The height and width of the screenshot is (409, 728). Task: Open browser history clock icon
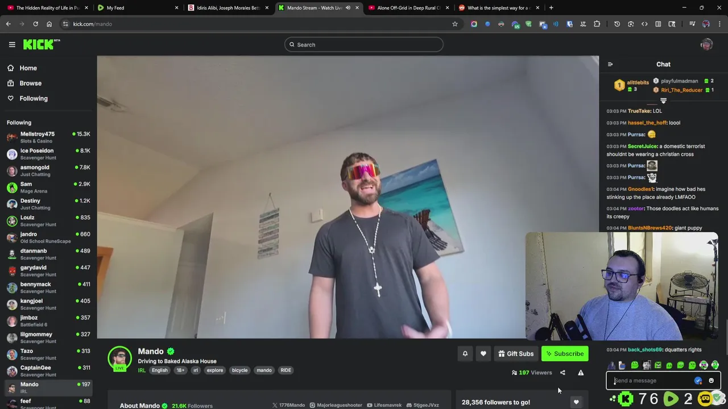(617, 24)
